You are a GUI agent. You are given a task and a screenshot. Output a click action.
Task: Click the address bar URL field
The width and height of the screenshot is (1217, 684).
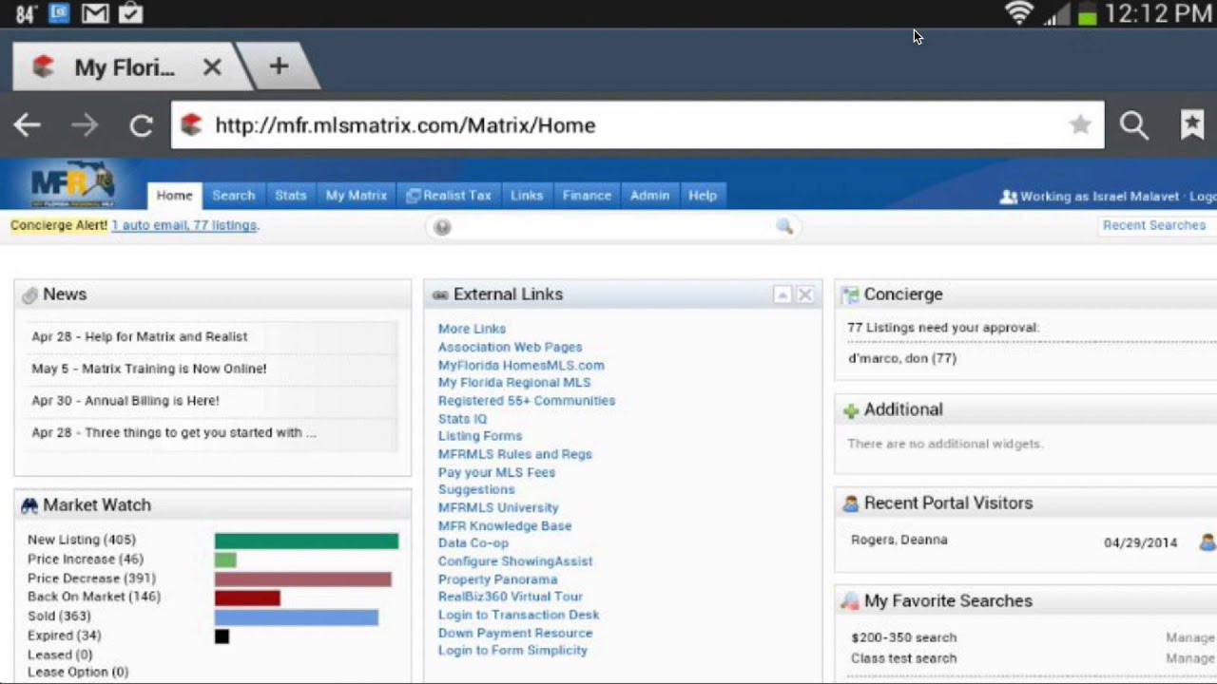point(637,125)
